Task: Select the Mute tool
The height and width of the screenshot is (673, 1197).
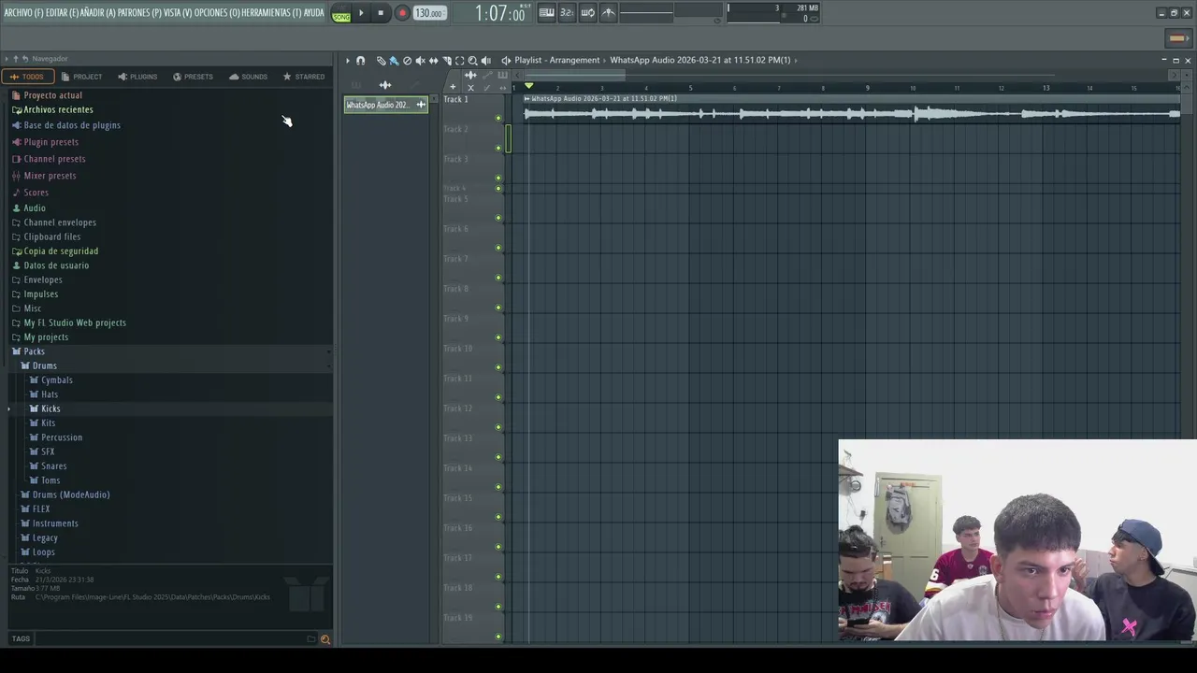Action: (420, 61)
